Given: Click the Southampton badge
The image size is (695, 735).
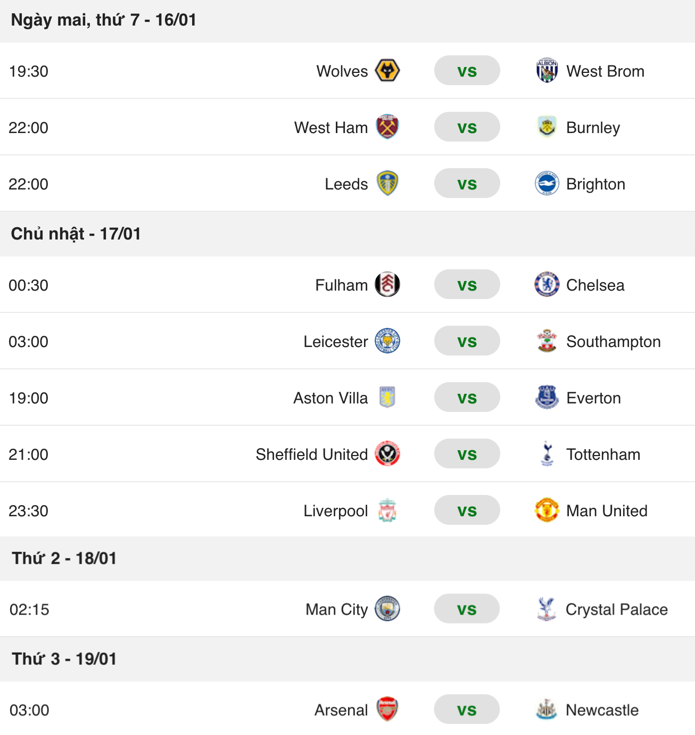Looking at the screenshot, I should click(x=546, y=341).
